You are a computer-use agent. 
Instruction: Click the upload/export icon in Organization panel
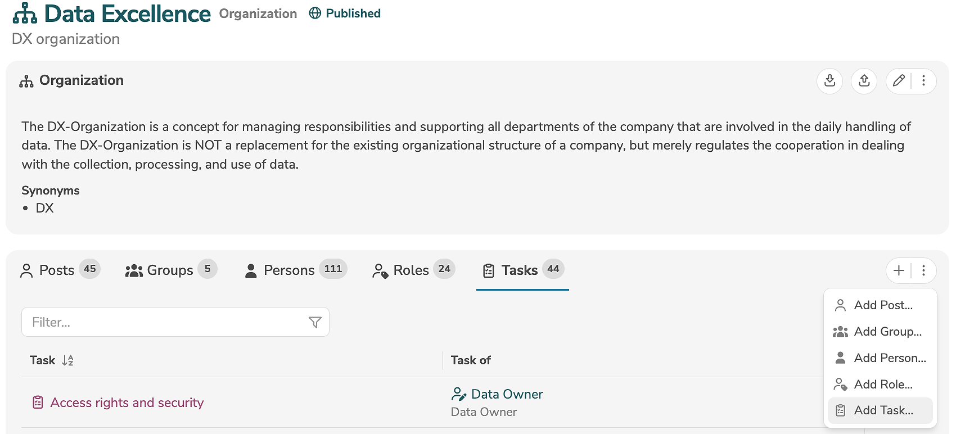(864, 81)
